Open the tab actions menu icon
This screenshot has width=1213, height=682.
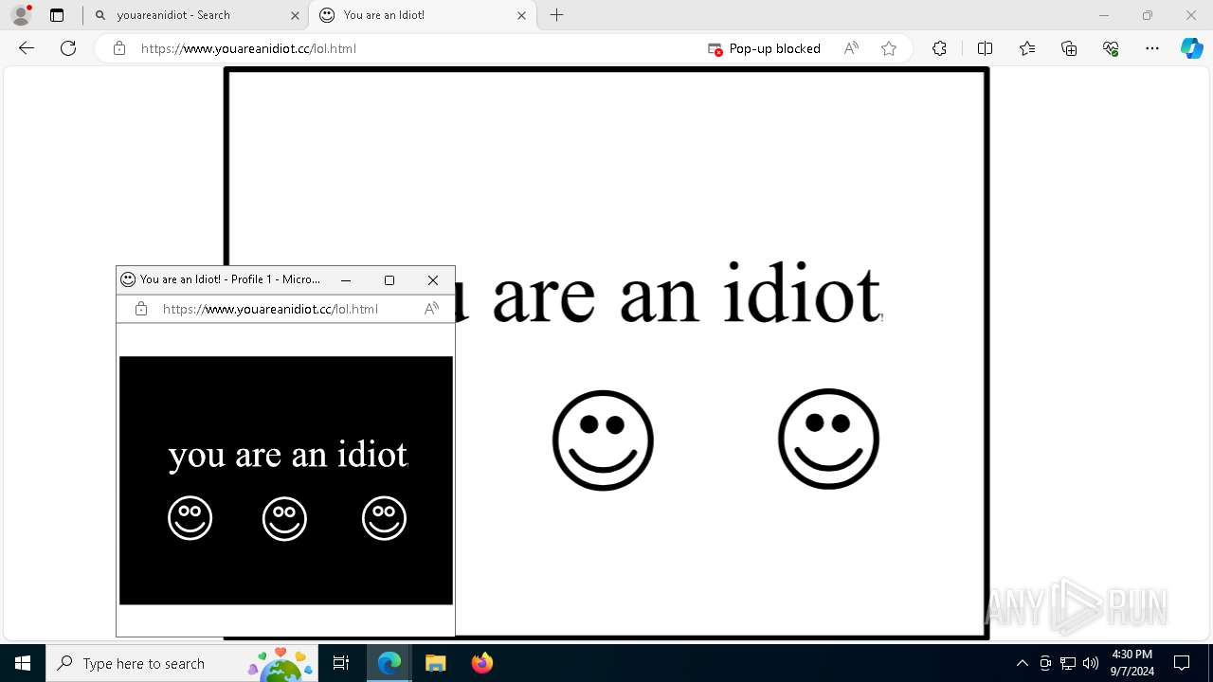[x=57, y=15]
